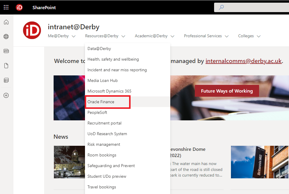
Task: Click Future Ways of Working button
Action: coord(227,91)
